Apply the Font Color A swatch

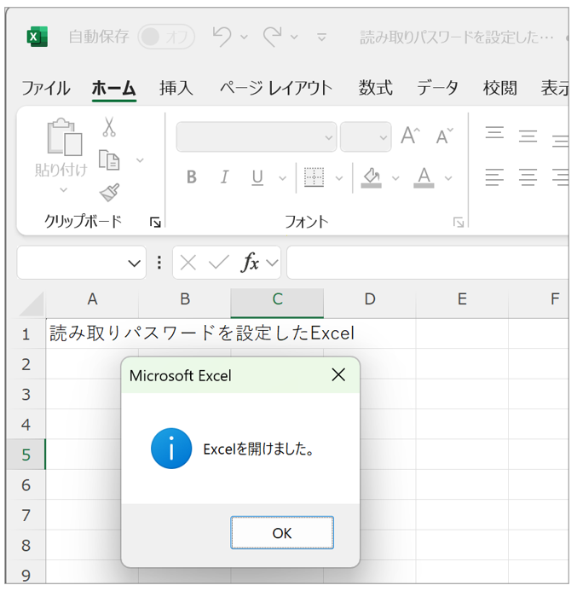[424, 177]
